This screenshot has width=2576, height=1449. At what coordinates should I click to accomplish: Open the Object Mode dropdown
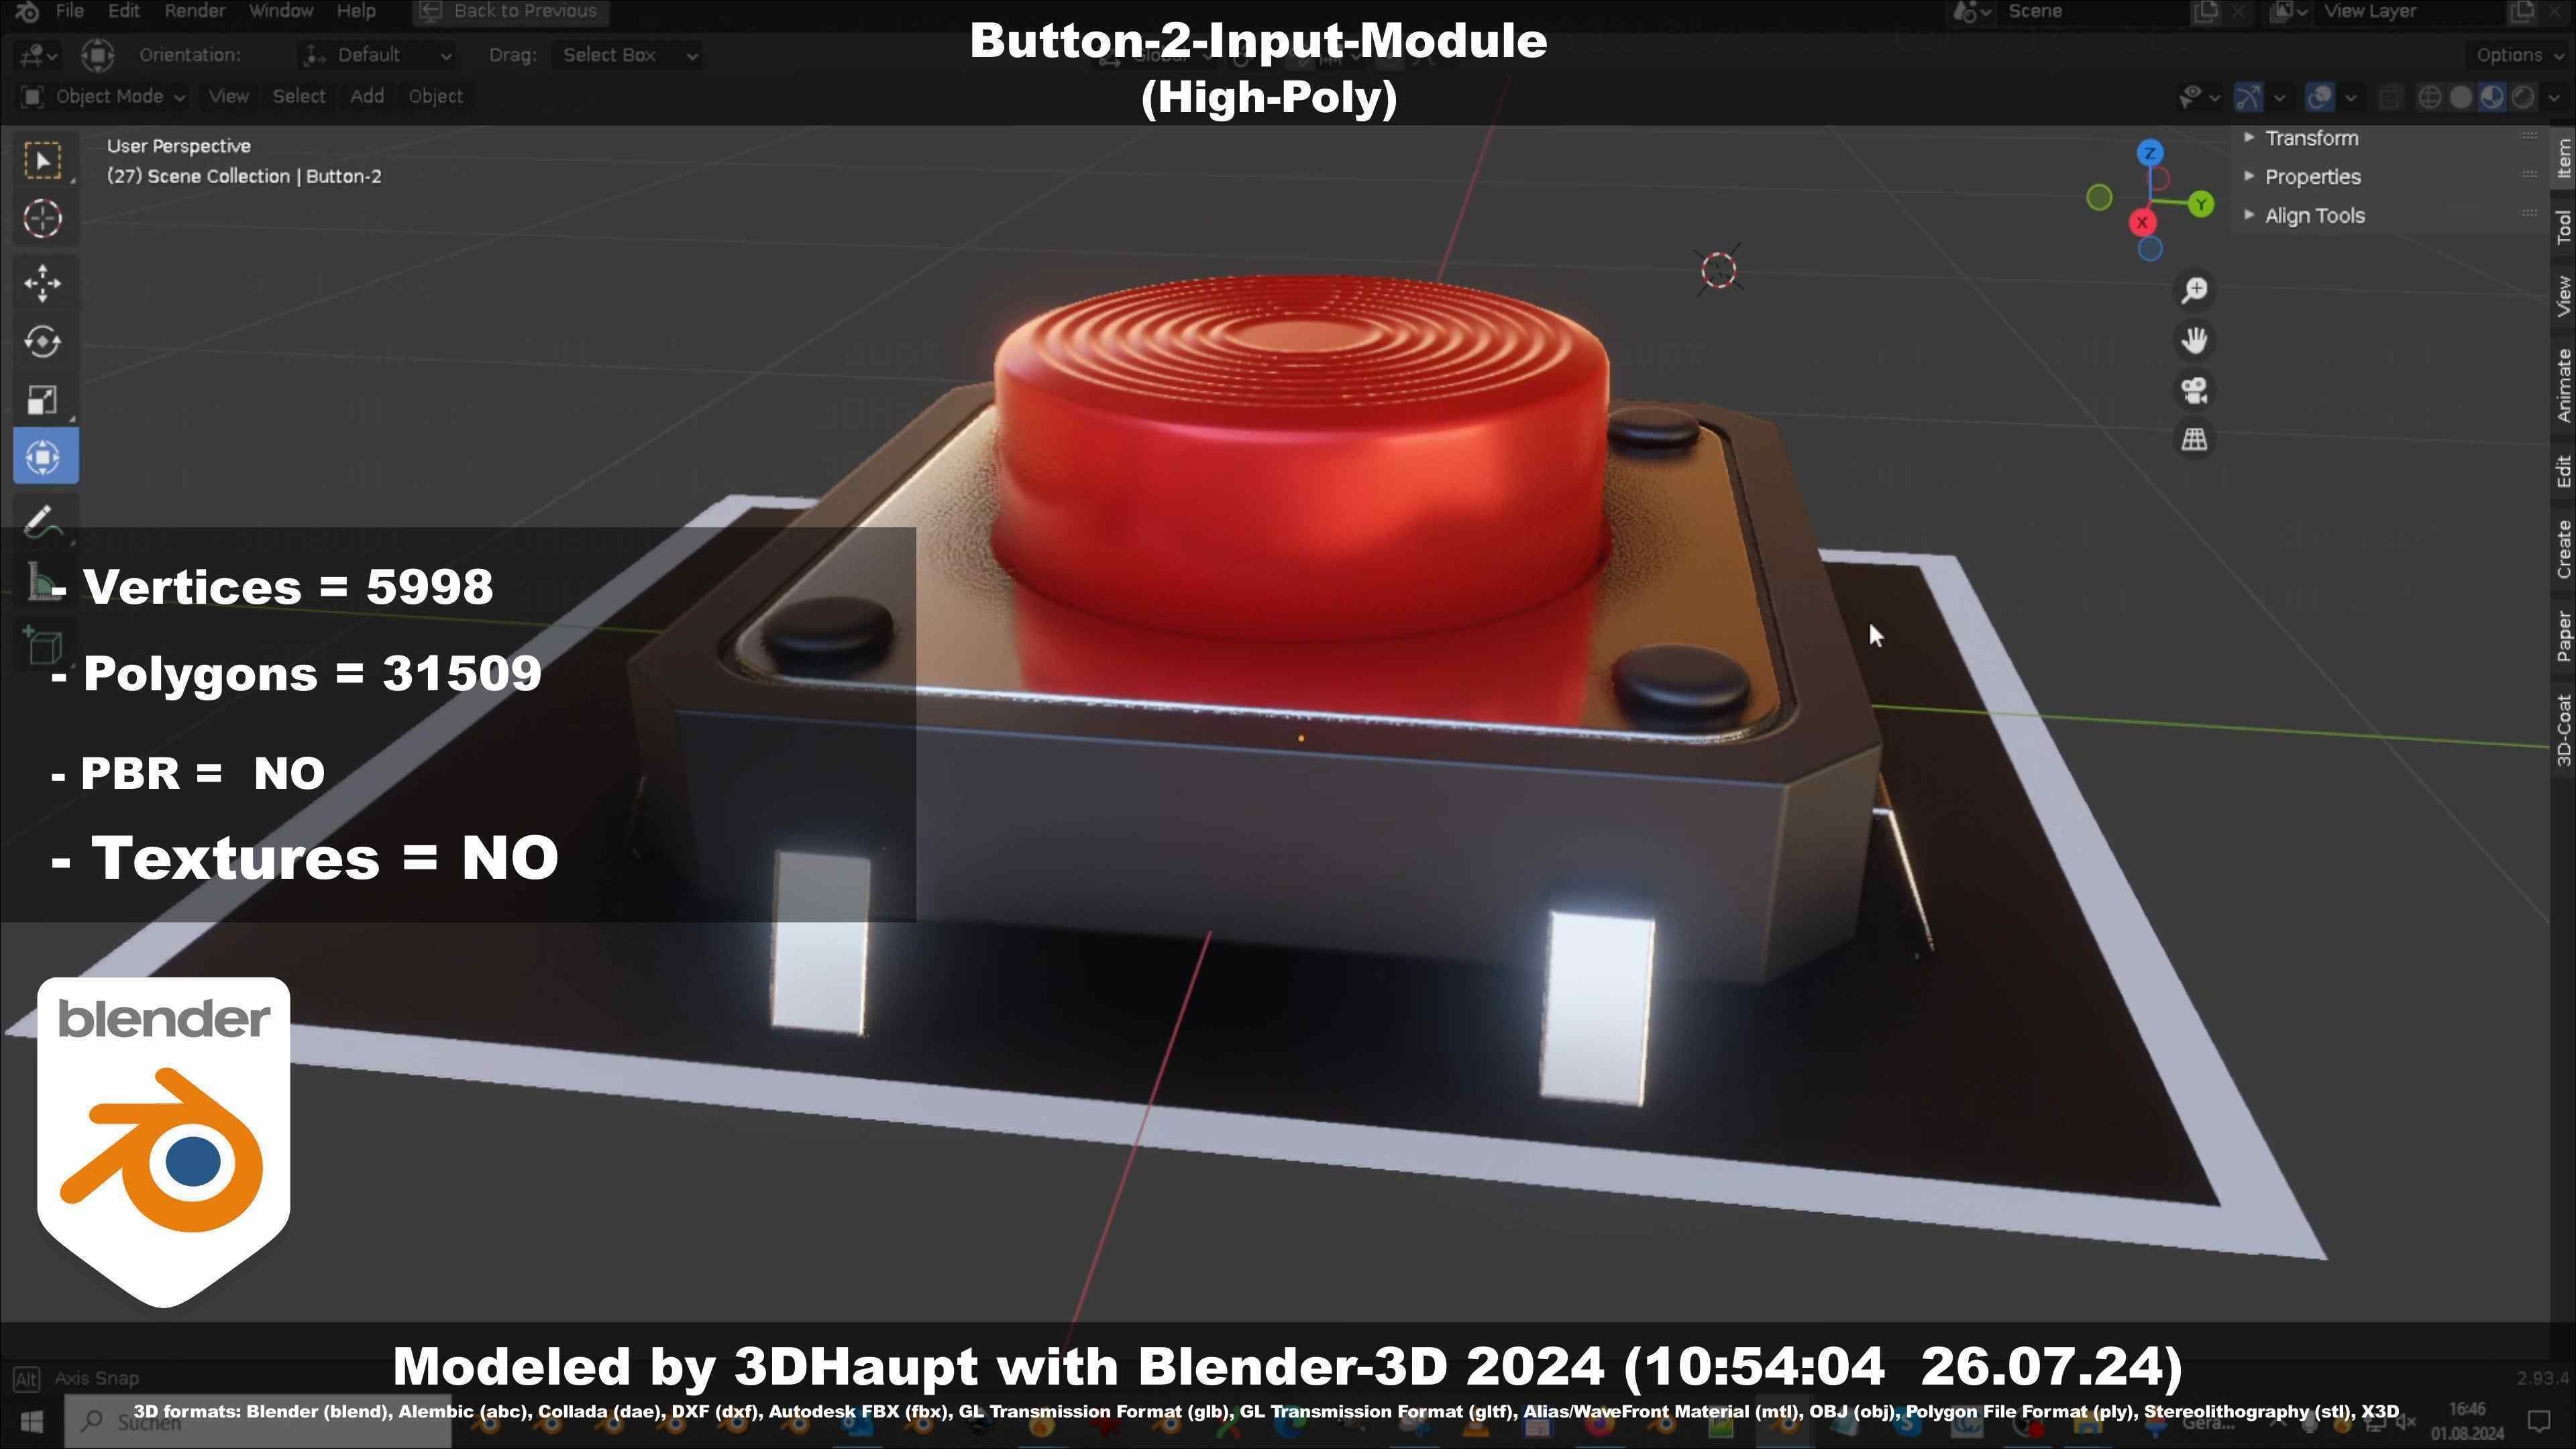coord(103,96)
